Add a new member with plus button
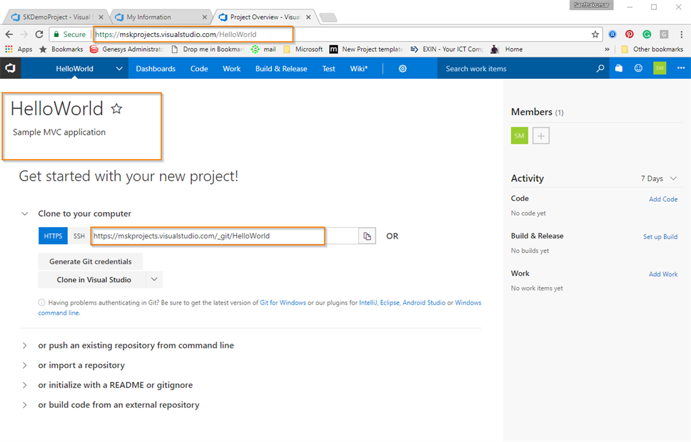Viewport: 691px width, 442px height. (541, 135)
